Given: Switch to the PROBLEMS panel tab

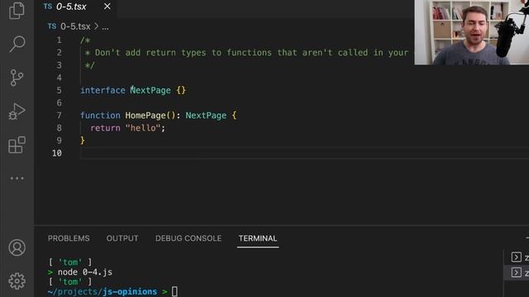Looking at the screenshot, I should click(x=69, y=238).
